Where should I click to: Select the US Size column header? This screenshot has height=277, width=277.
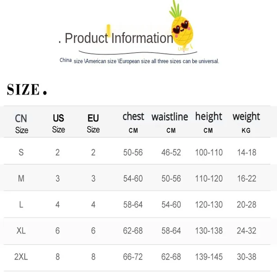pyautogui.click(x=59, y=123)
